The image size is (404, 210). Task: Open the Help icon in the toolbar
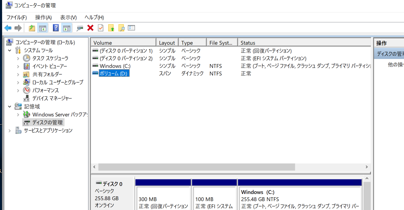coord(56,28)
